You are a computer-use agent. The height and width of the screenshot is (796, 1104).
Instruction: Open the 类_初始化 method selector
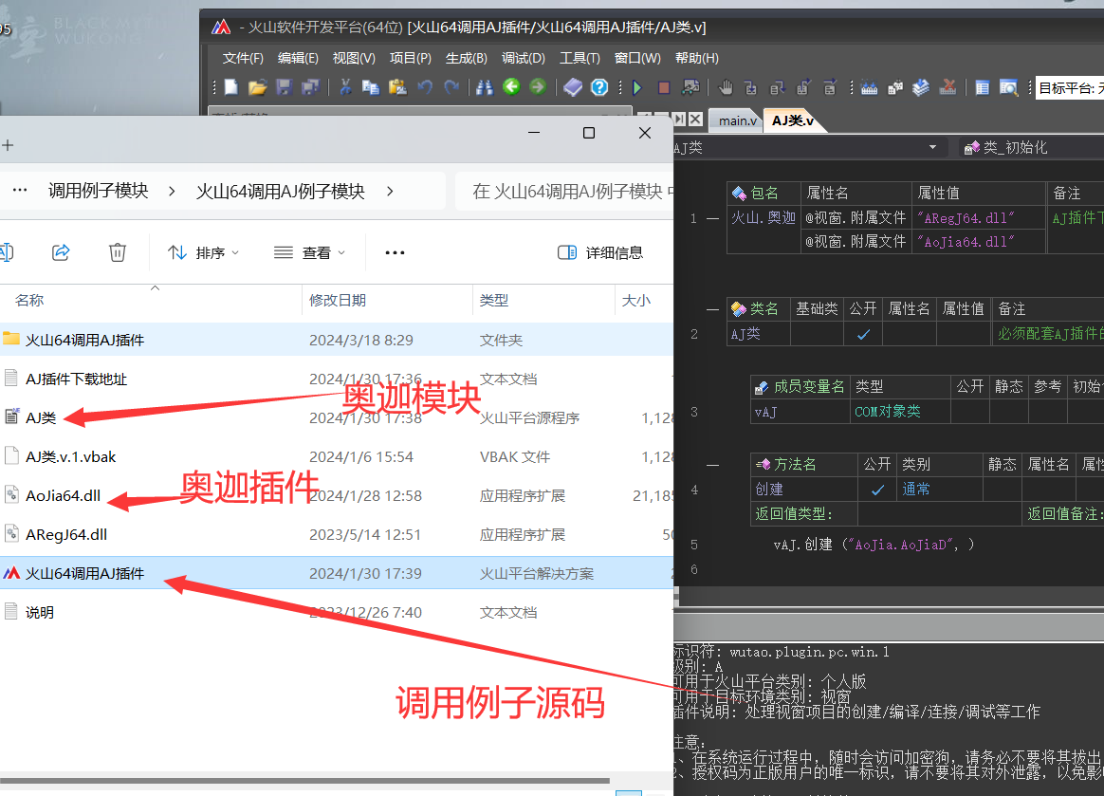click(x=1031, y=147)
